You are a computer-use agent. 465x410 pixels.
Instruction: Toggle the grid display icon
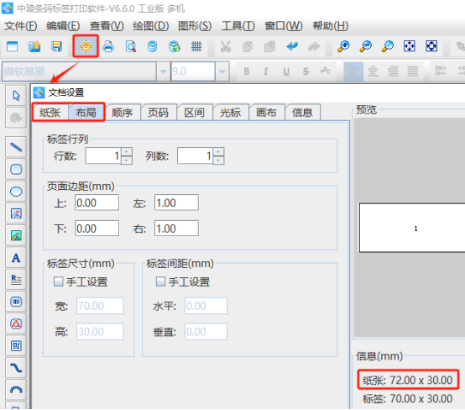tap(196, 46)
